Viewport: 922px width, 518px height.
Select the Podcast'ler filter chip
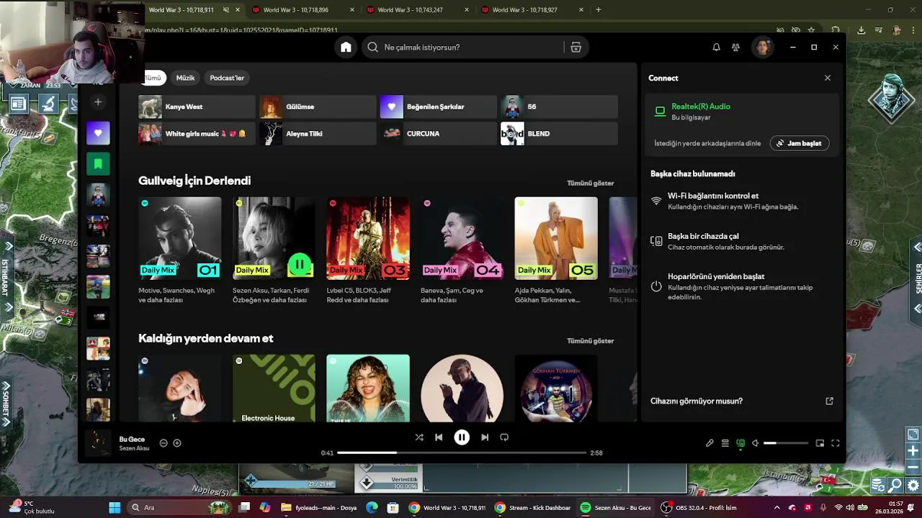(227, 78)
